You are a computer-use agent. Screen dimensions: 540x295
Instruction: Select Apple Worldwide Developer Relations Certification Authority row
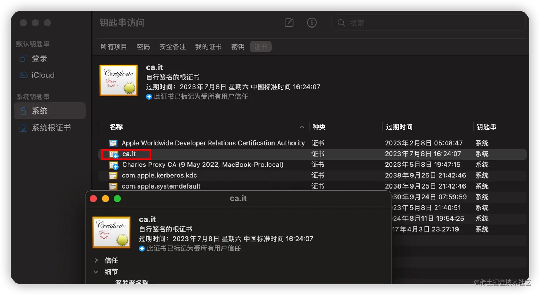[312, 143]
